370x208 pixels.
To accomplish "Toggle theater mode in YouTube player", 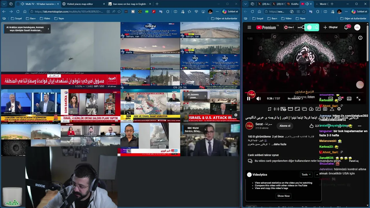I will tap(349, 99).
